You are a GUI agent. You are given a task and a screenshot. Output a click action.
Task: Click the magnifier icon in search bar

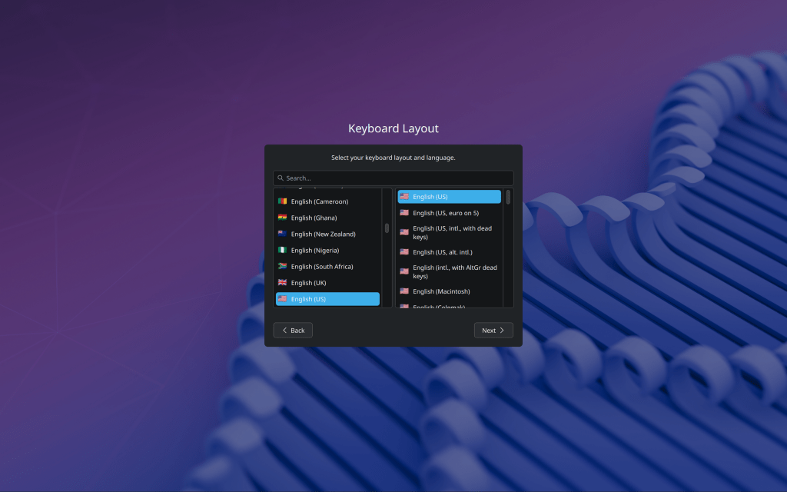pyautogui.click(x=281, y=178)
